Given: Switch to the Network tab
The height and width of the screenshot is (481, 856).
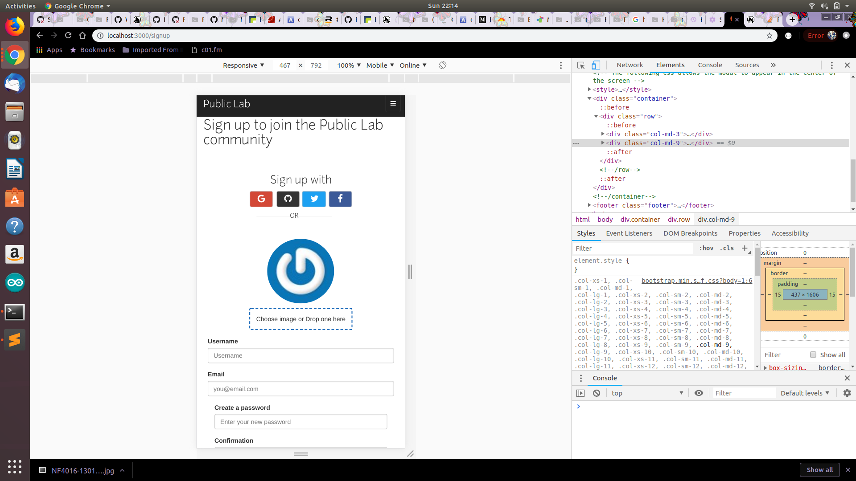Looking at the screenshot, I should [x=630, y=65].
